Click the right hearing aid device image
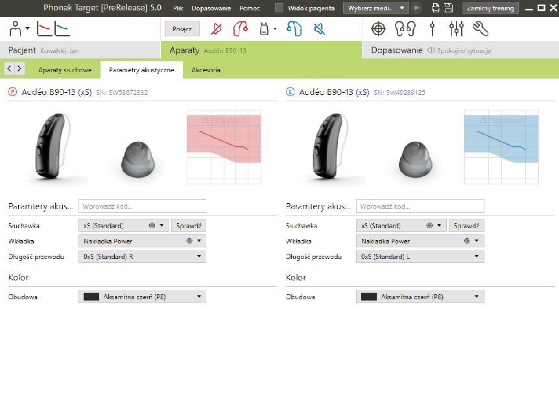Viewport: 559px width, 407px height. [53, 145]
